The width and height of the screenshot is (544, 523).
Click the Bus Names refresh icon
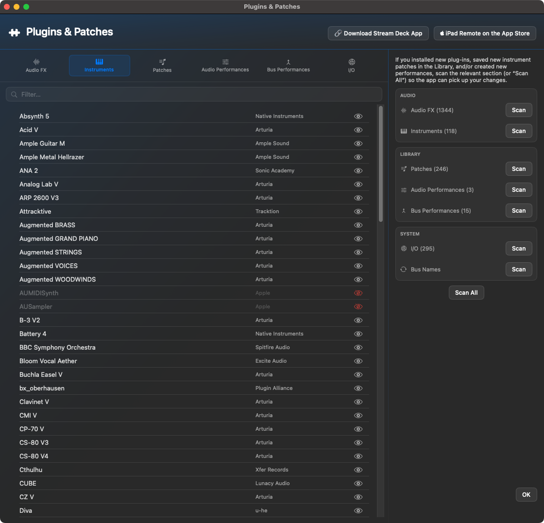[404, 270]
